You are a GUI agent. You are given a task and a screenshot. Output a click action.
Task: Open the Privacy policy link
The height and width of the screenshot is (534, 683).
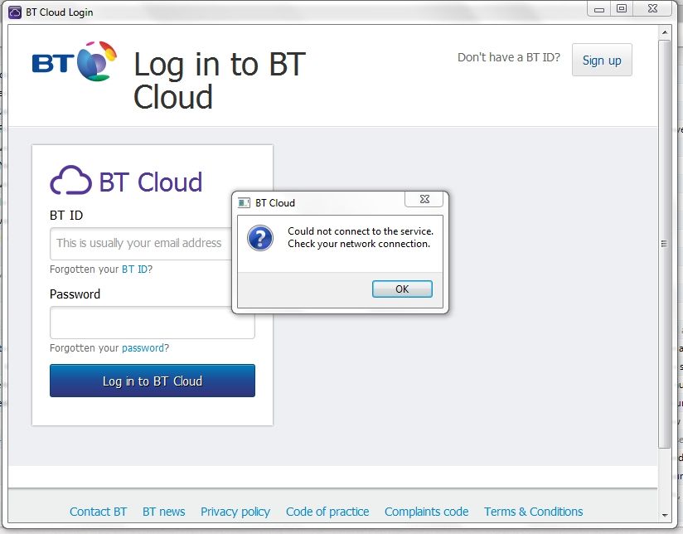click(x=235, y=512)
